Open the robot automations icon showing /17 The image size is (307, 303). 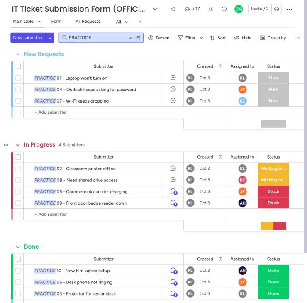(187, 9)
